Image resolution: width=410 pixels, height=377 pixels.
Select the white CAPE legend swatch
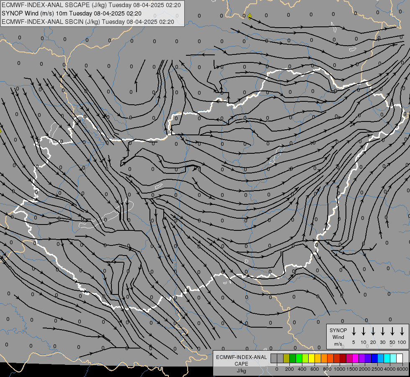pyautogui.click(x=400, y=358)
